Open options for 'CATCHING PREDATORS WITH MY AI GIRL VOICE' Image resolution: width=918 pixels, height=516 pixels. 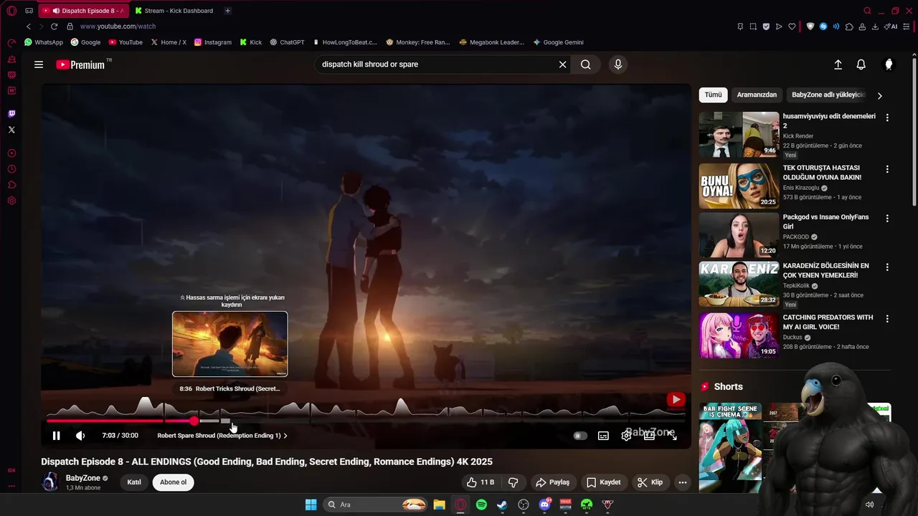[887, 318]
